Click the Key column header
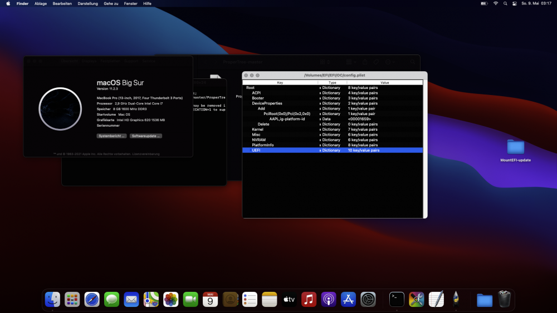This screenshot has height=313, width=557. (280, 83)
